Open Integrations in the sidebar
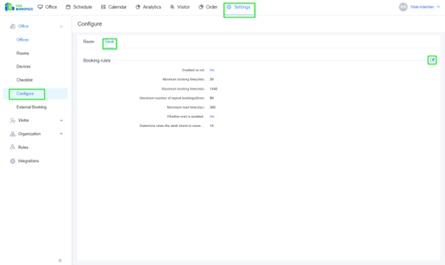Image resolution: width=445 pixels, height=265 pixels. 28,161
